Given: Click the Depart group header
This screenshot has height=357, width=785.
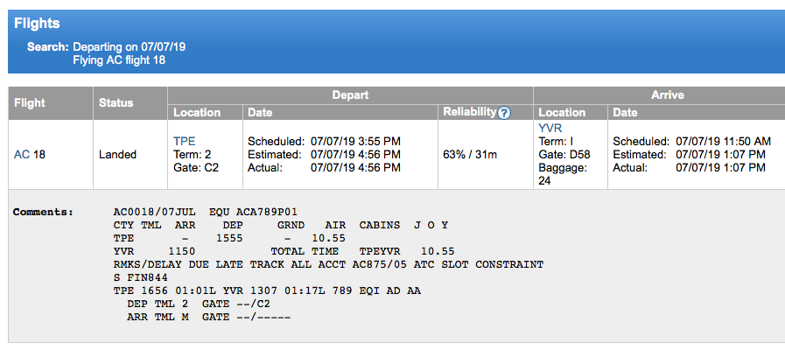Looking at the screenshot, I should point(350,95).
